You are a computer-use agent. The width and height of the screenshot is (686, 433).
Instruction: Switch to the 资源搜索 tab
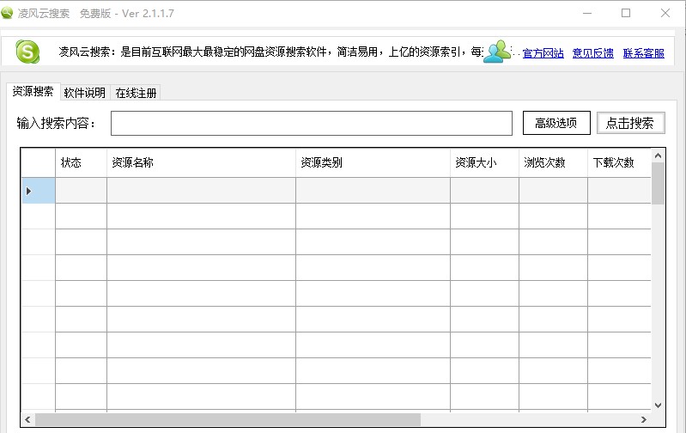coord(33,92)
